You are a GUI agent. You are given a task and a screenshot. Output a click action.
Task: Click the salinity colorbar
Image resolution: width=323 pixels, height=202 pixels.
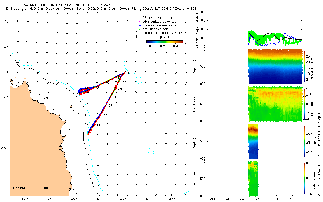304,141
